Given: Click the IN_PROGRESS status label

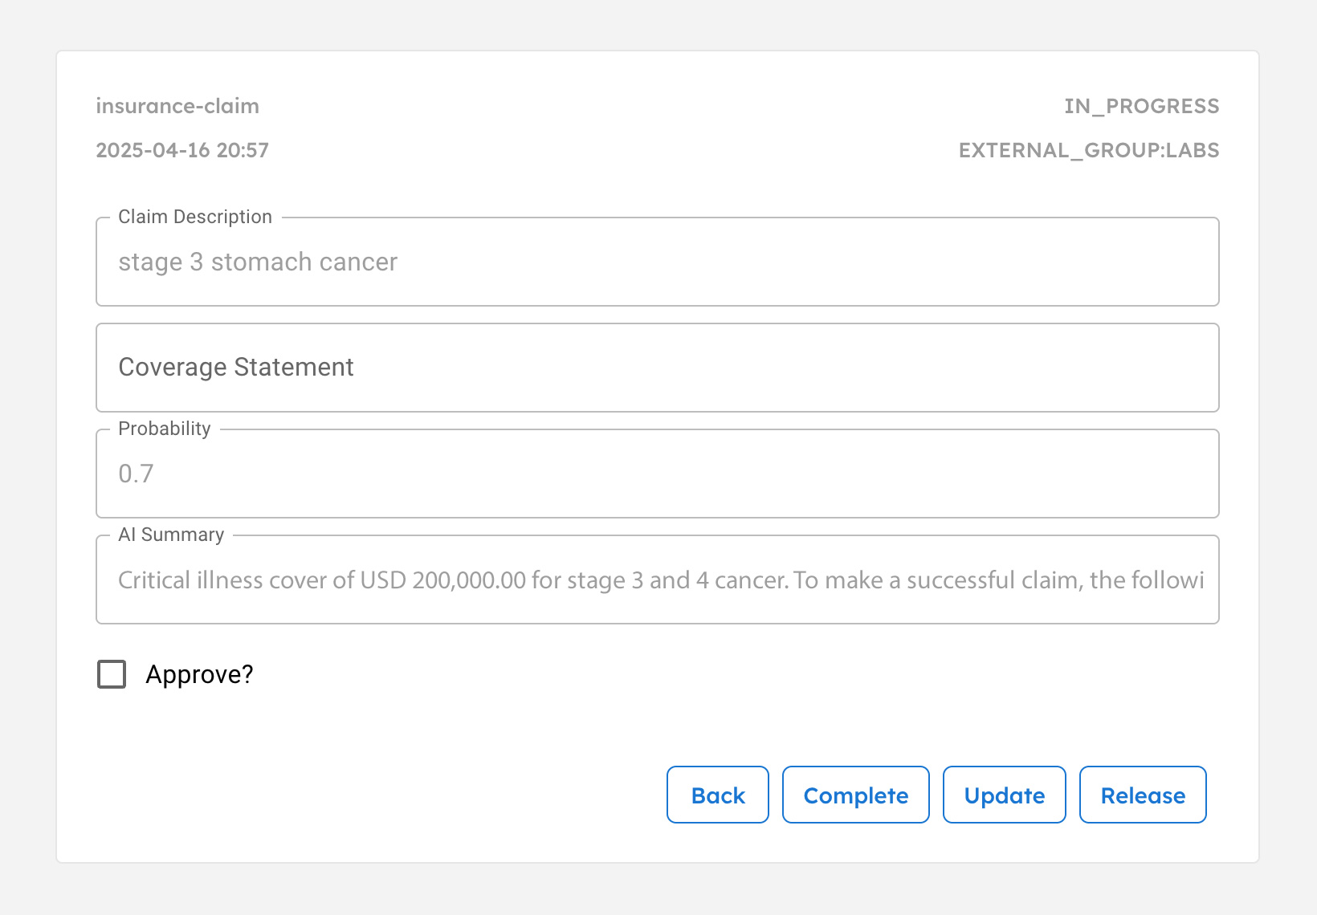Looking at the screenshot, I should click(1141, 105).
